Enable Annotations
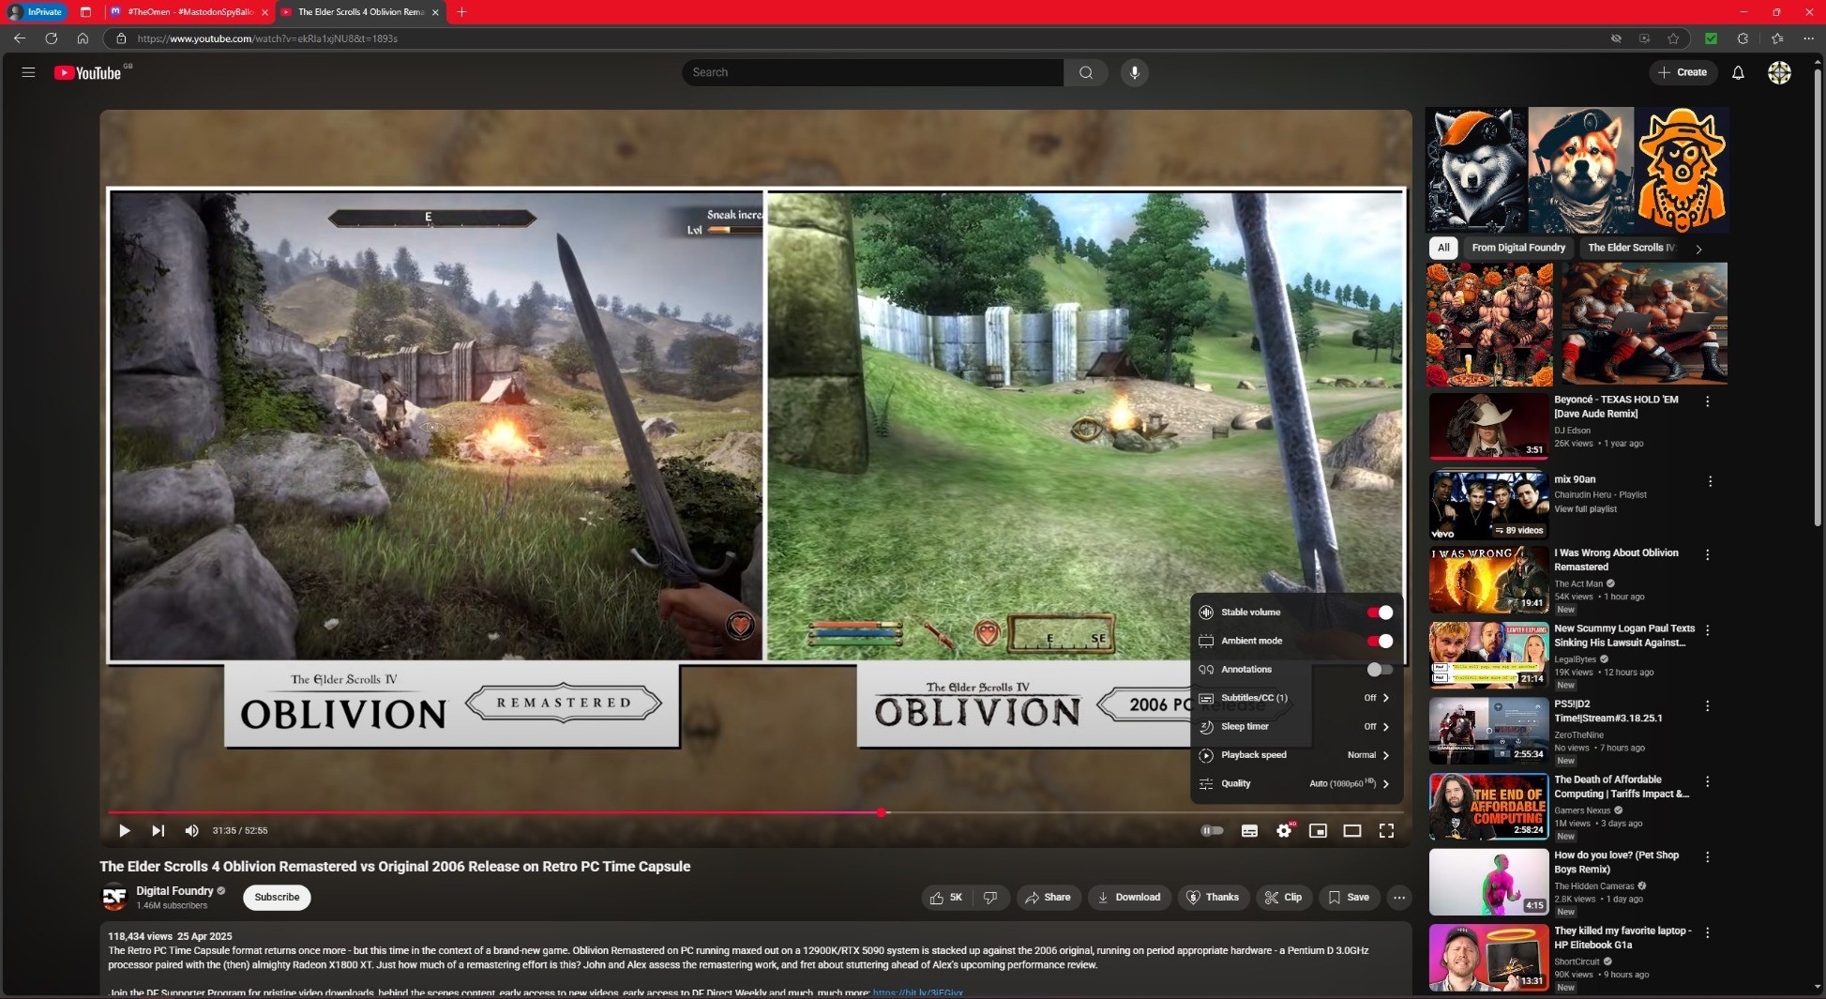The height and width of the screenshot is (999, 1826). pyautogui.click(x=1380, y=670)
